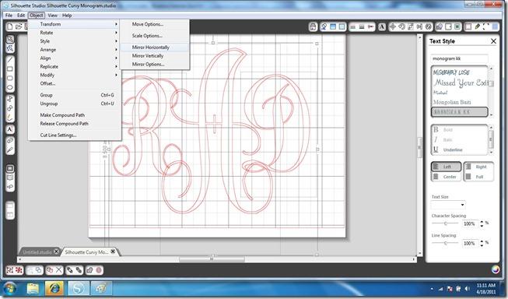Click the pencil Cut Style icon in top toolbar
The width and height of the screenshot is (508, 299).
477,26
